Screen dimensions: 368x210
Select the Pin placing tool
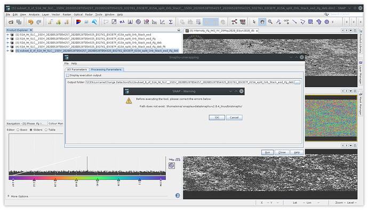(278, 22)
